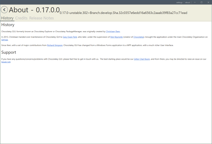Follow the Gary Ewan Park link

point(70,37)
